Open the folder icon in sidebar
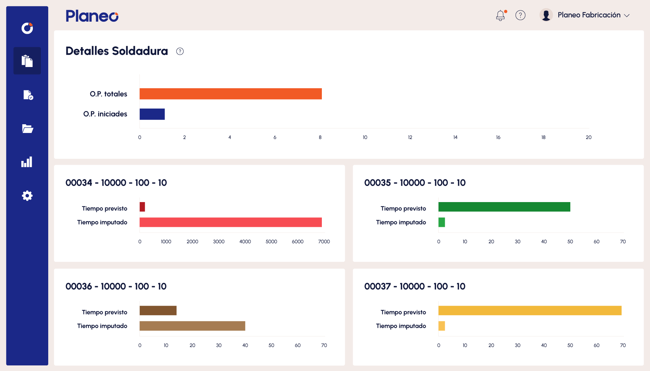This screenshot has width=650, height=371. point(27,128)
